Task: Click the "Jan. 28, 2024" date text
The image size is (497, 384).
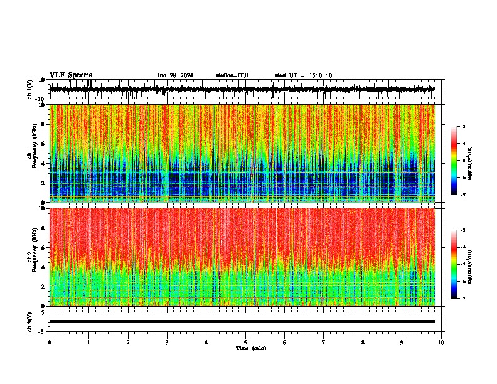Action: (x=175, y=75)
